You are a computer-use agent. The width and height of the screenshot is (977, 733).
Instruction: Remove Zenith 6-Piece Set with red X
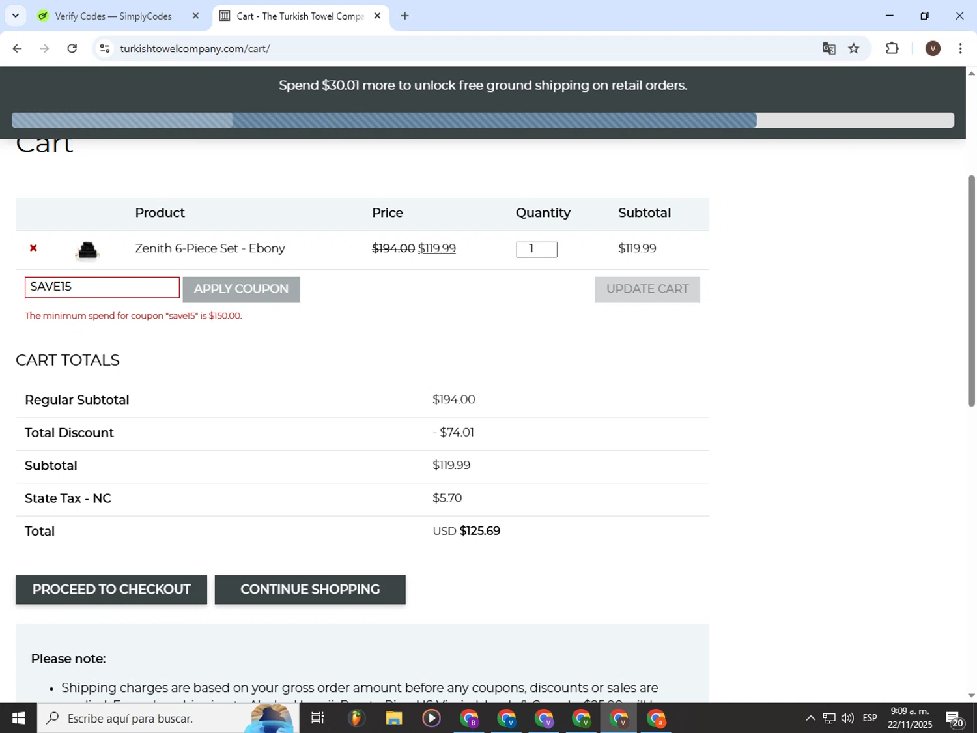point(33,248)
